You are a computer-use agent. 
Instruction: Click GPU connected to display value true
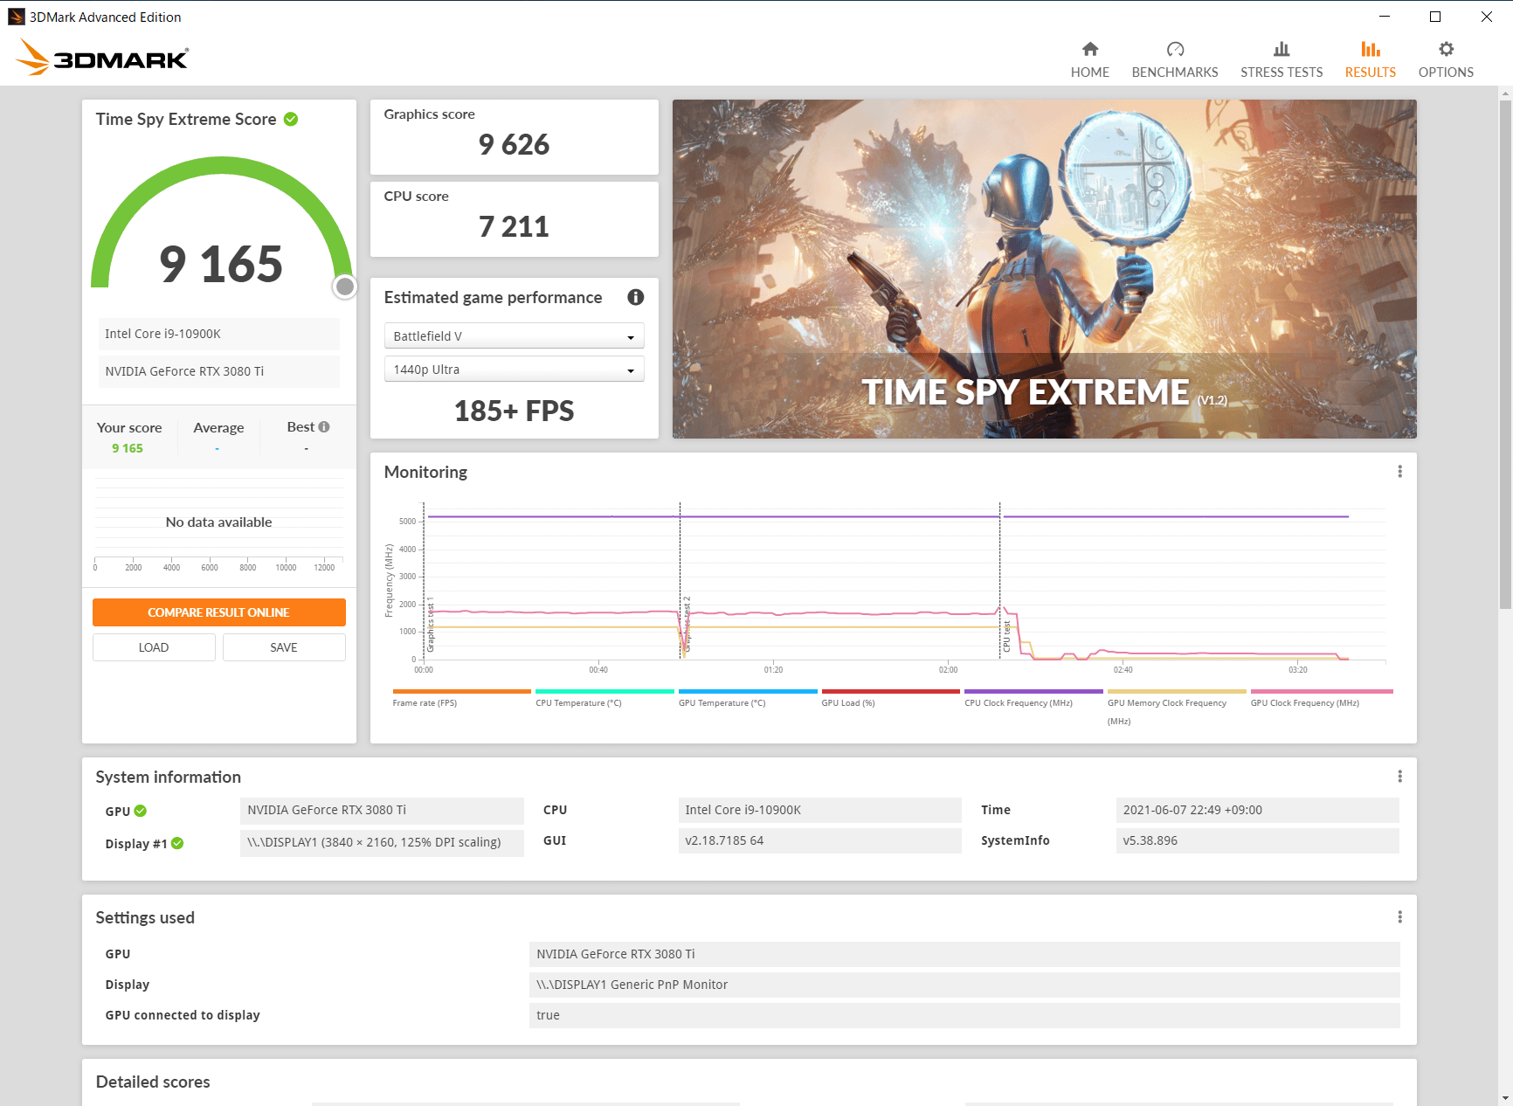click(964, 1015)
